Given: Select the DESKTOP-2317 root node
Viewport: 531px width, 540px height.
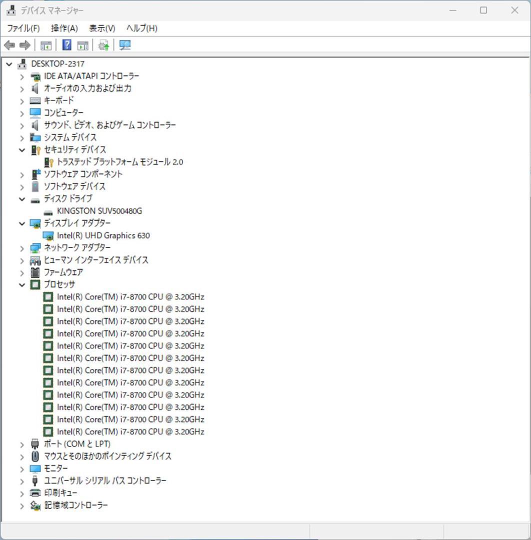Looking at the screenshot, I should pyautogui.click(x=58, y=63).
